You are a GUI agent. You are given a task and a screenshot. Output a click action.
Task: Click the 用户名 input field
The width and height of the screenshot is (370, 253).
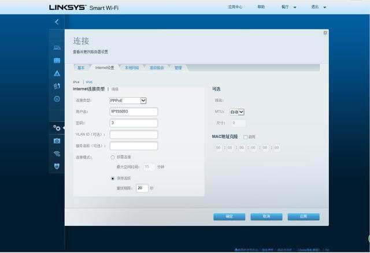tap(133, 111)
